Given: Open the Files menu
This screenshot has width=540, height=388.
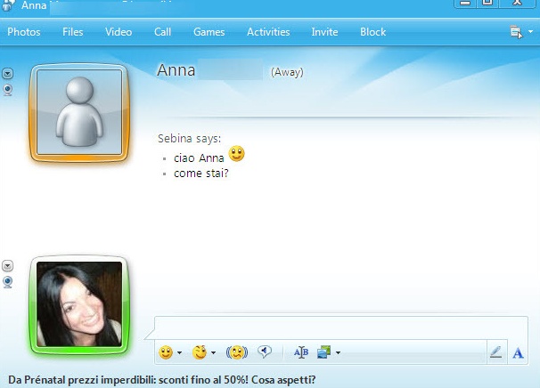Looking at the screenshot, I should [x=73, y=32].
